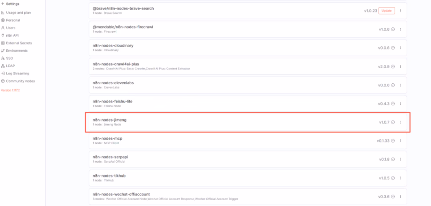Navigate to Log Streaming settings
The image size is (431, 206).
[17, 73]
